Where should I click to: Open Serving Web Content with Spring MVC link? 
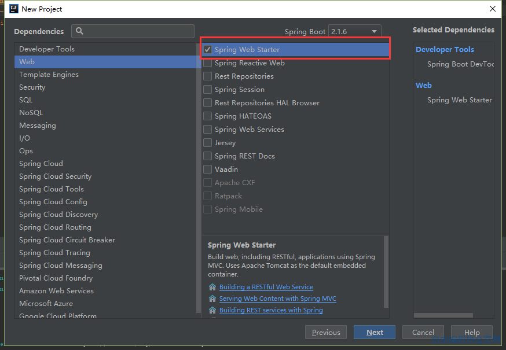click(x=278, y=299)
